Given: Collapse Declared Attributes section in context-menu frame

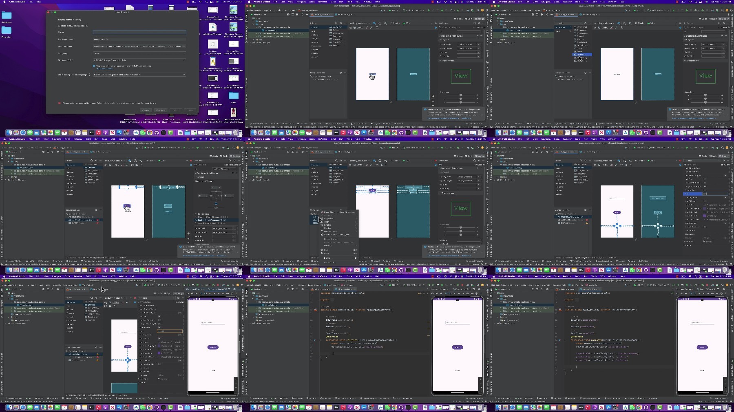Looking at the screenshot, I should pyautogui.click(x=440, y=168).
